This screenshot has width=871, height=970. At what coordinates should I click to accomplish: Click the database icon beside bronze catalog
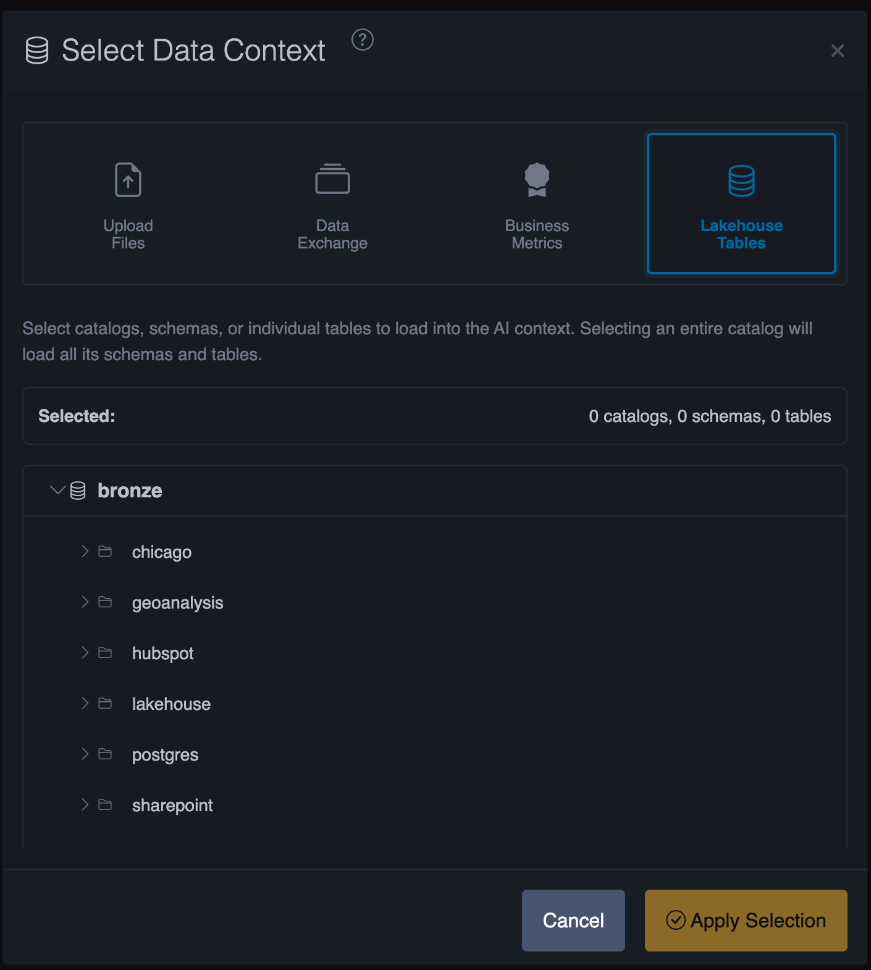[78, 490]
